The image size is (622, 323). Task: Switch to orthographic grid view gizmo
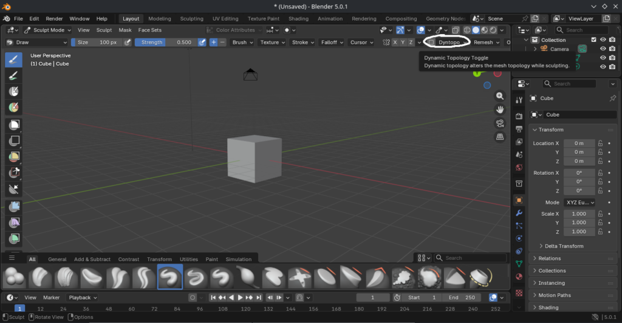(x=500, y=137)
